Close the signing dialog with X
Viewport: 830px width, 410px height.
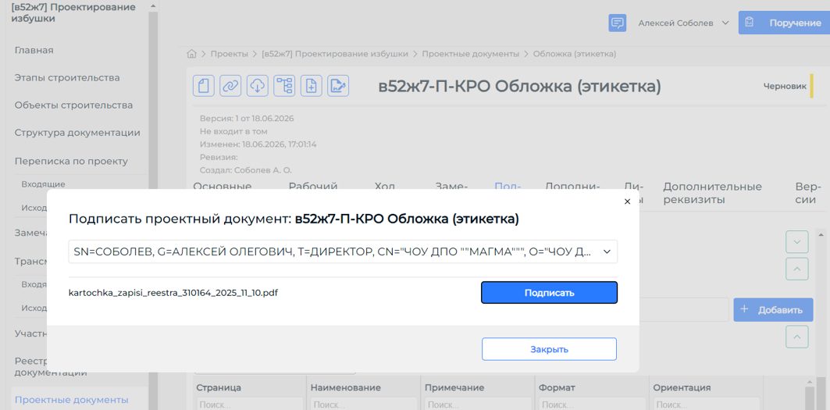(x=628, y=201)
